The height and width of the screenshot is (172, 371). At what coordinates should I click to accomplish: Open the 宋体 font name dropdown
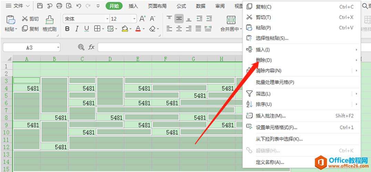108,19
